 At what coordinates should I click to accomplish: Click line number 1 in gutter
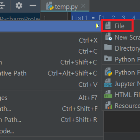(x=45, y=18)
